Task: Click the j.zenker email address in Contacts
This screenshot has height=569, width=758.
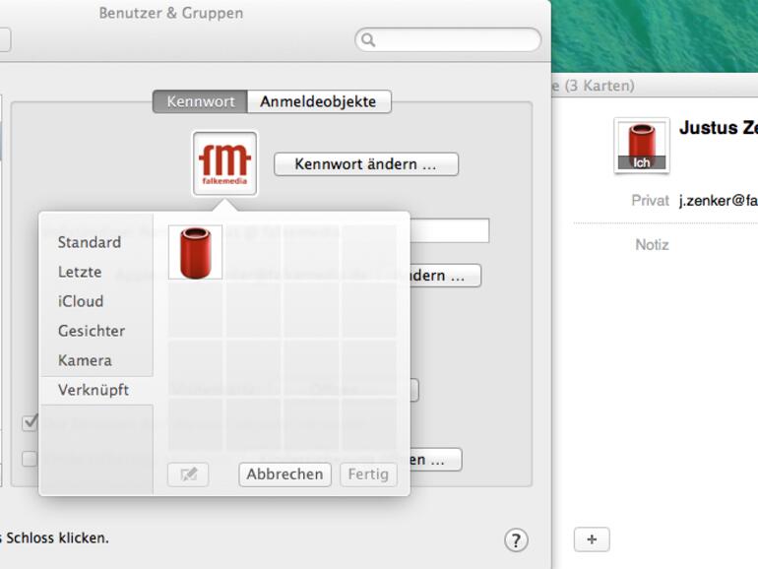Action: click(719, 200)
